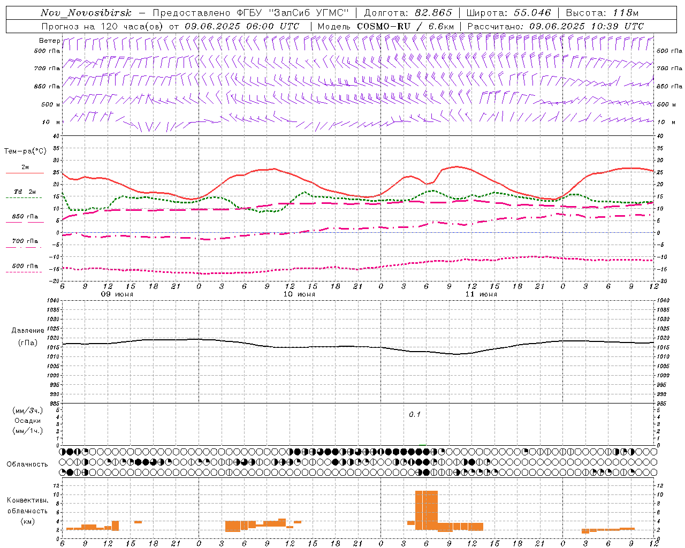Click the Облачность cloud cover label
Viewport: 685px width, 548px height.
[x=27, y=464]
